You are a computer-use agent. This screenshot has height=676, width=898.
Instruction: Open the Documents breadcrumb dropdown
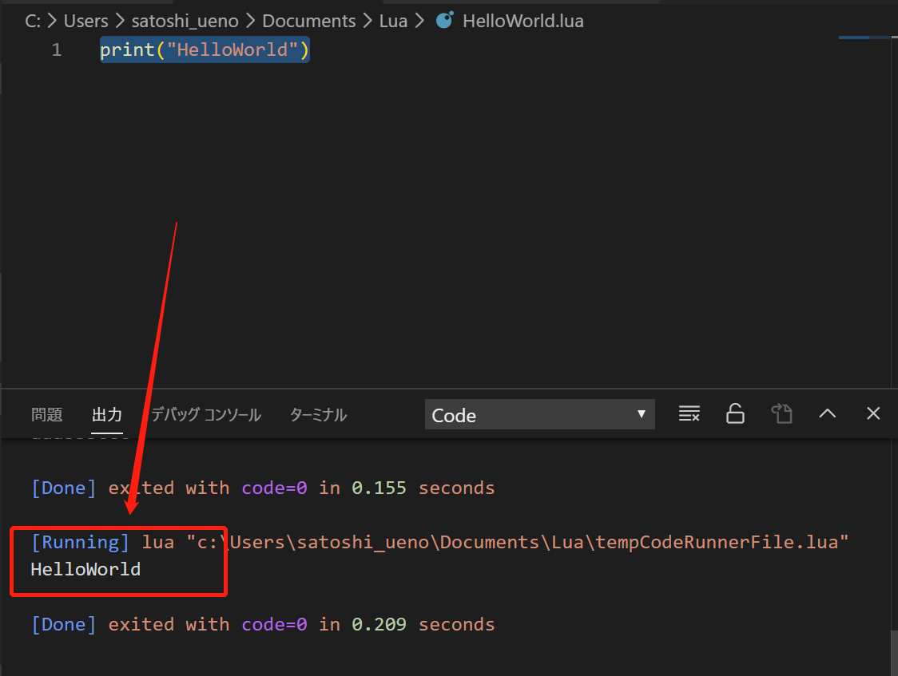(309, 21)
